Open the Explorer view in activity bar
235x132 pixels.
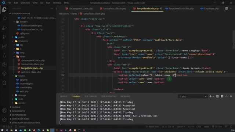click(4, 10)
